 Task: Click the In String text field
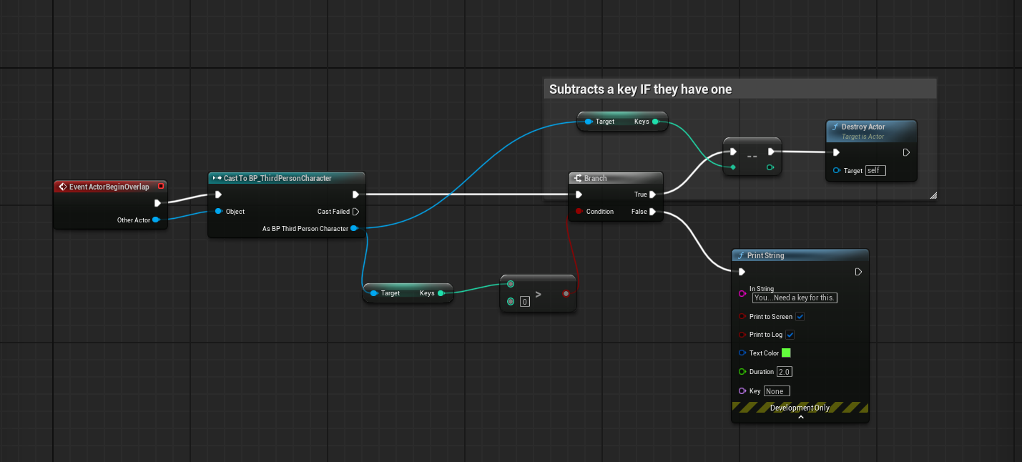795,298
